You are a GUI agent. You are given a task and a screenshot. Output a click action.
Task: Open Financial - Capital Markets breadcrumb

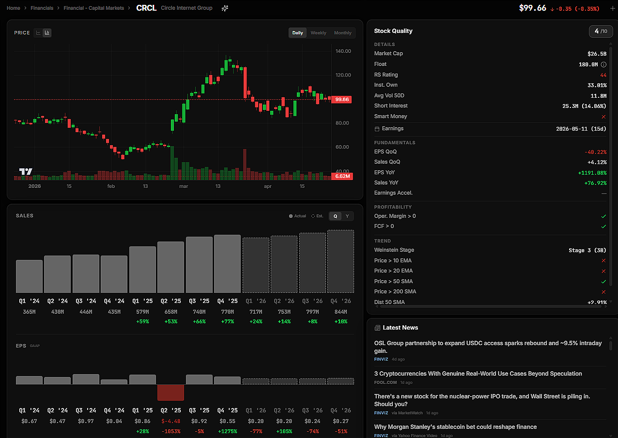(x=94, y=8)
